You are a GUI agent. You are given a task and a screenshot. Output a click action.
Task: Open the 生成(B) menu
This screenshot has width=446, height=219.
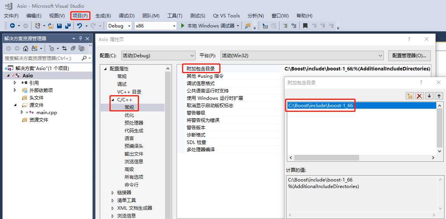tap(103, 16)
